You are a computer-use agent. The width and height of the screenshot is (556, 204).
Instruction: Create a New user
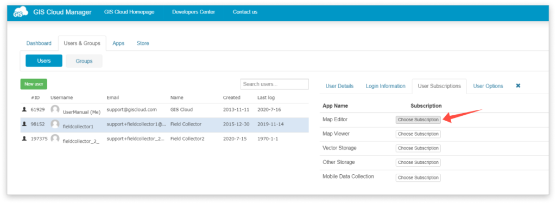tap(34, 84)
